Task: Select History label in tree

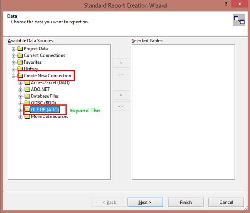Action: pyautogui.click(x=31, y=69)
